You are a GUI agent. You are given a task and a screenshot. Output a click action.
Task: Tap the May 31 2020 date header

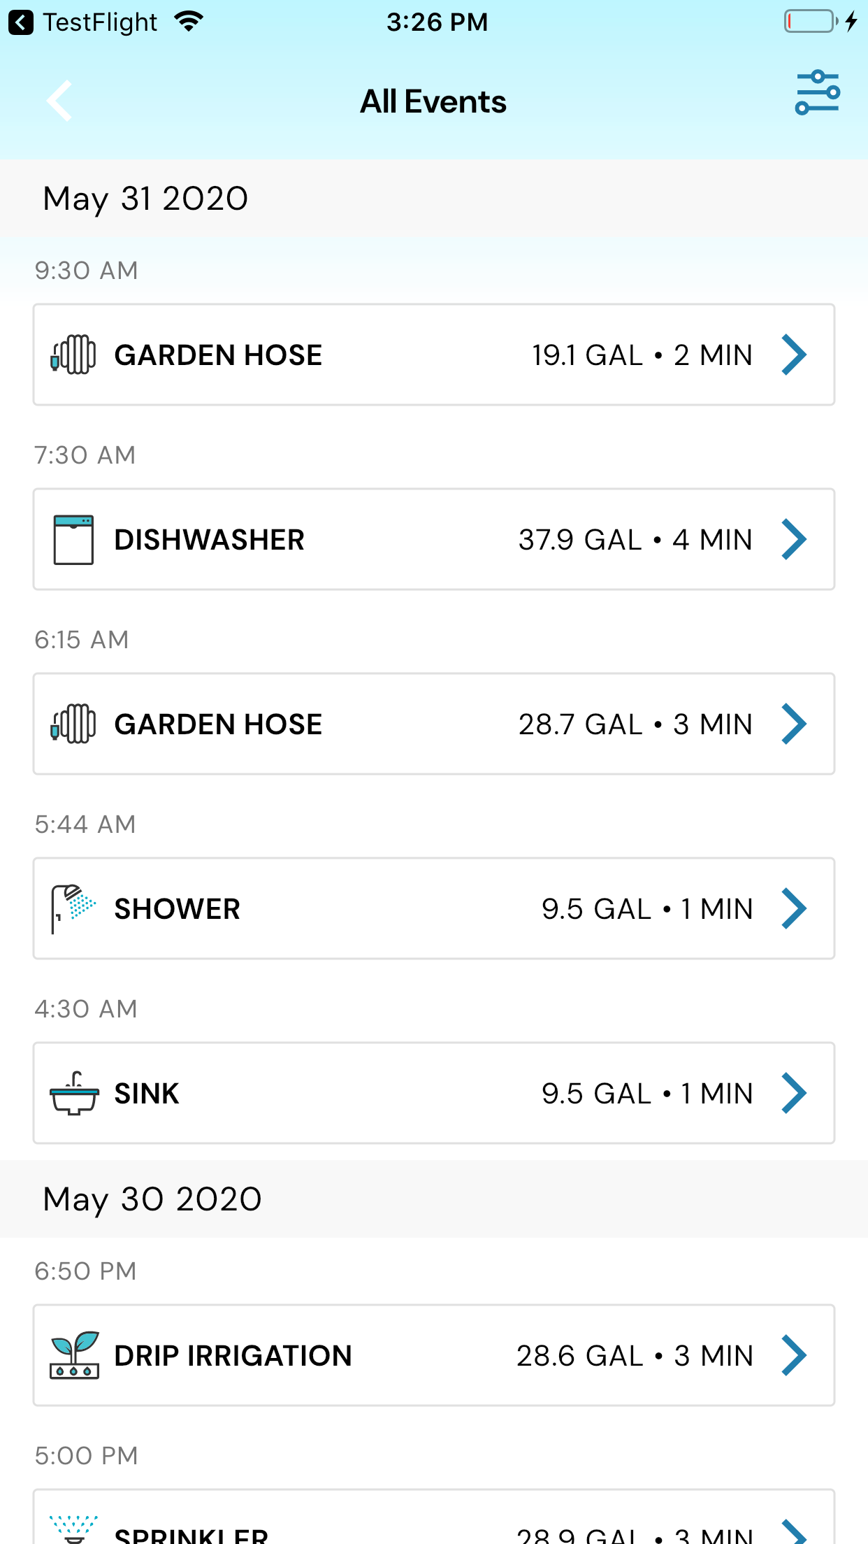click(x=145, y=199)
